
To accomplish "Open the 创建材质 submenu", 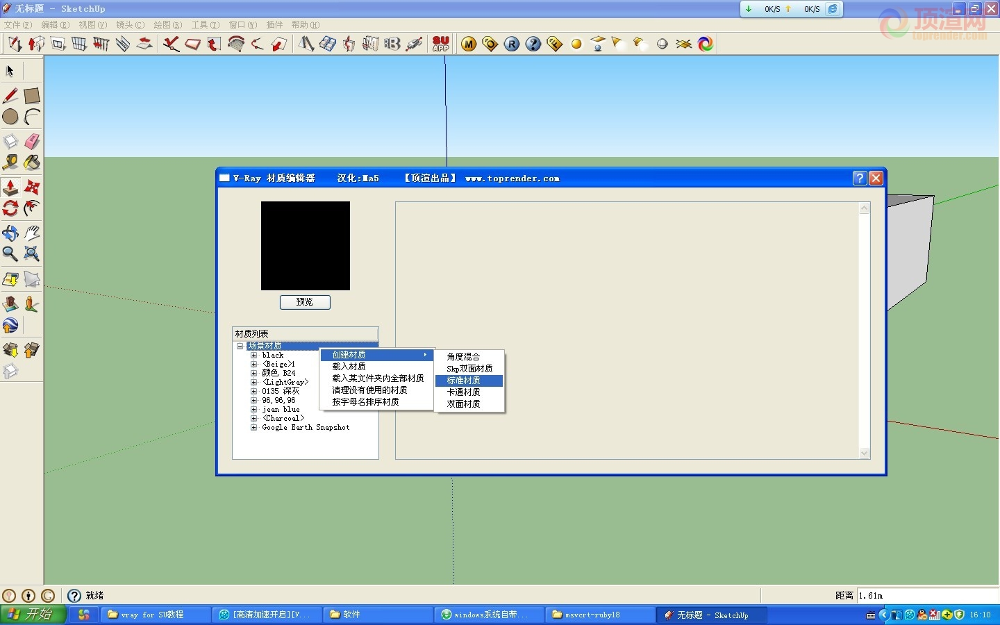I will (377, 355).
